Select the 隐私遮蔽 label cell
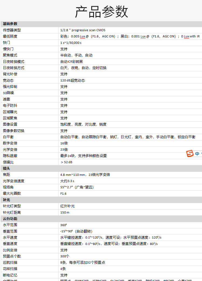The height and width of the screenshot is (281, 202). pyautogui.click(x=10, y=156)
